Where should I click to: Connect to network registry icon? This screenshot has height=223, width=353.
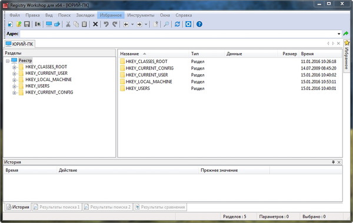(57, 24)
